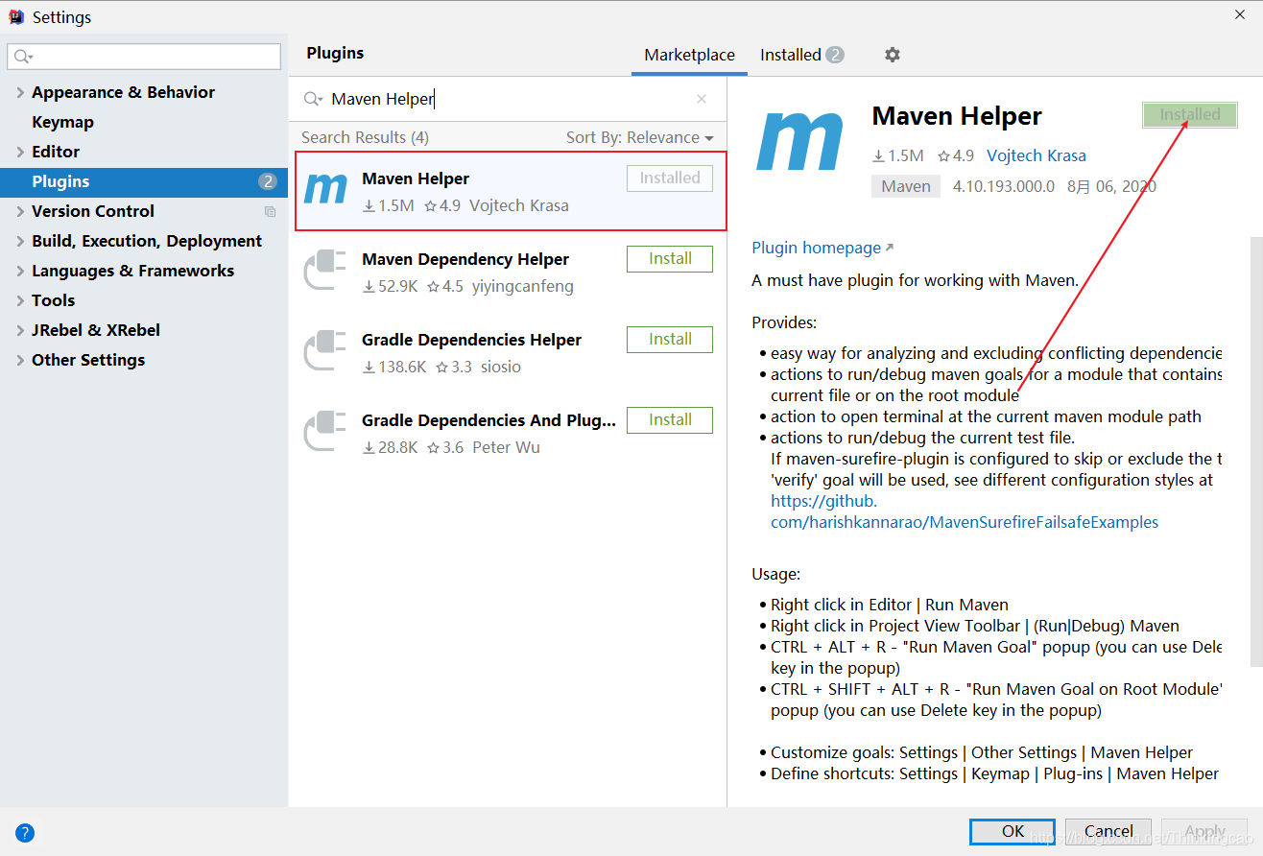
Task: Expand Appearance & Behavior settings
Action: click(20, 92)
